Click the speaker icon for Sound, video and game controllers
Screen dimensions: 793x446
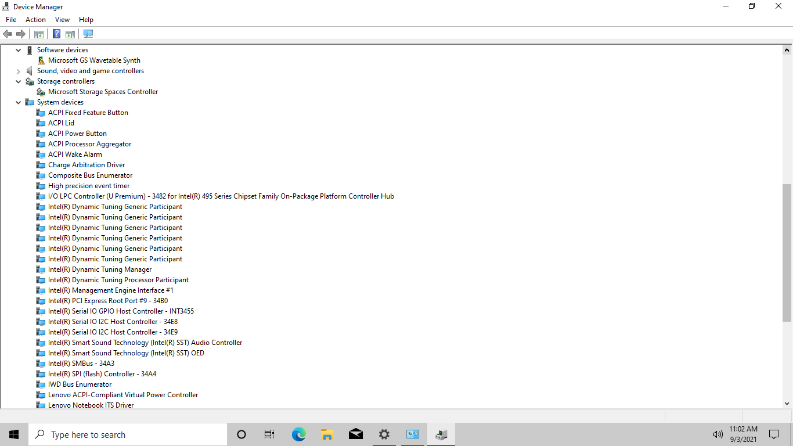click(x=30, y=71)
